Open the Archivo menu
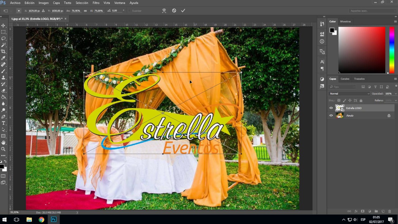The width and height of the screenshot is (398, 224). tap(15, 3)
